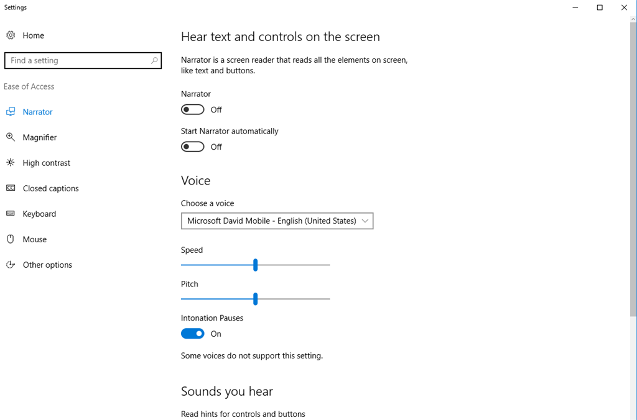Click the vertical scrollbar thumb

pyautogui.click(x=633, y=169)
